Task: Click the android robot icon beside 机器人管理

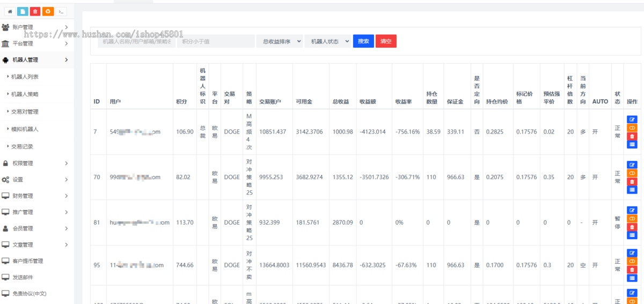Action: point(5,60)
